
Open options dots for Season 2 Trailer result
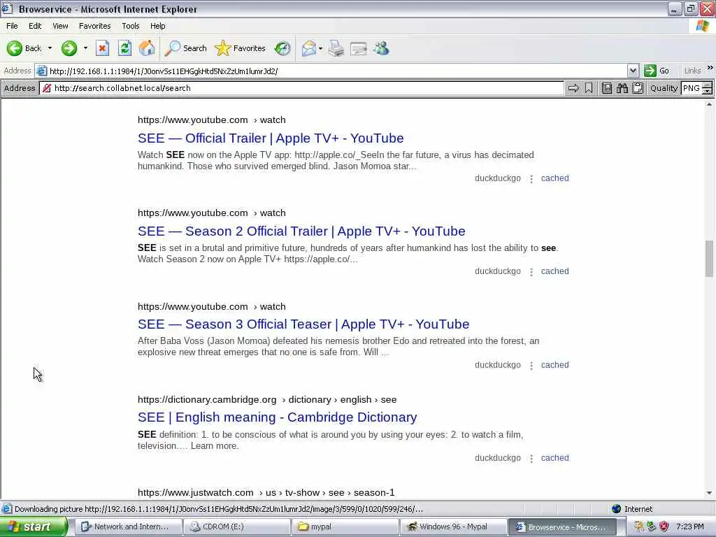531,272
